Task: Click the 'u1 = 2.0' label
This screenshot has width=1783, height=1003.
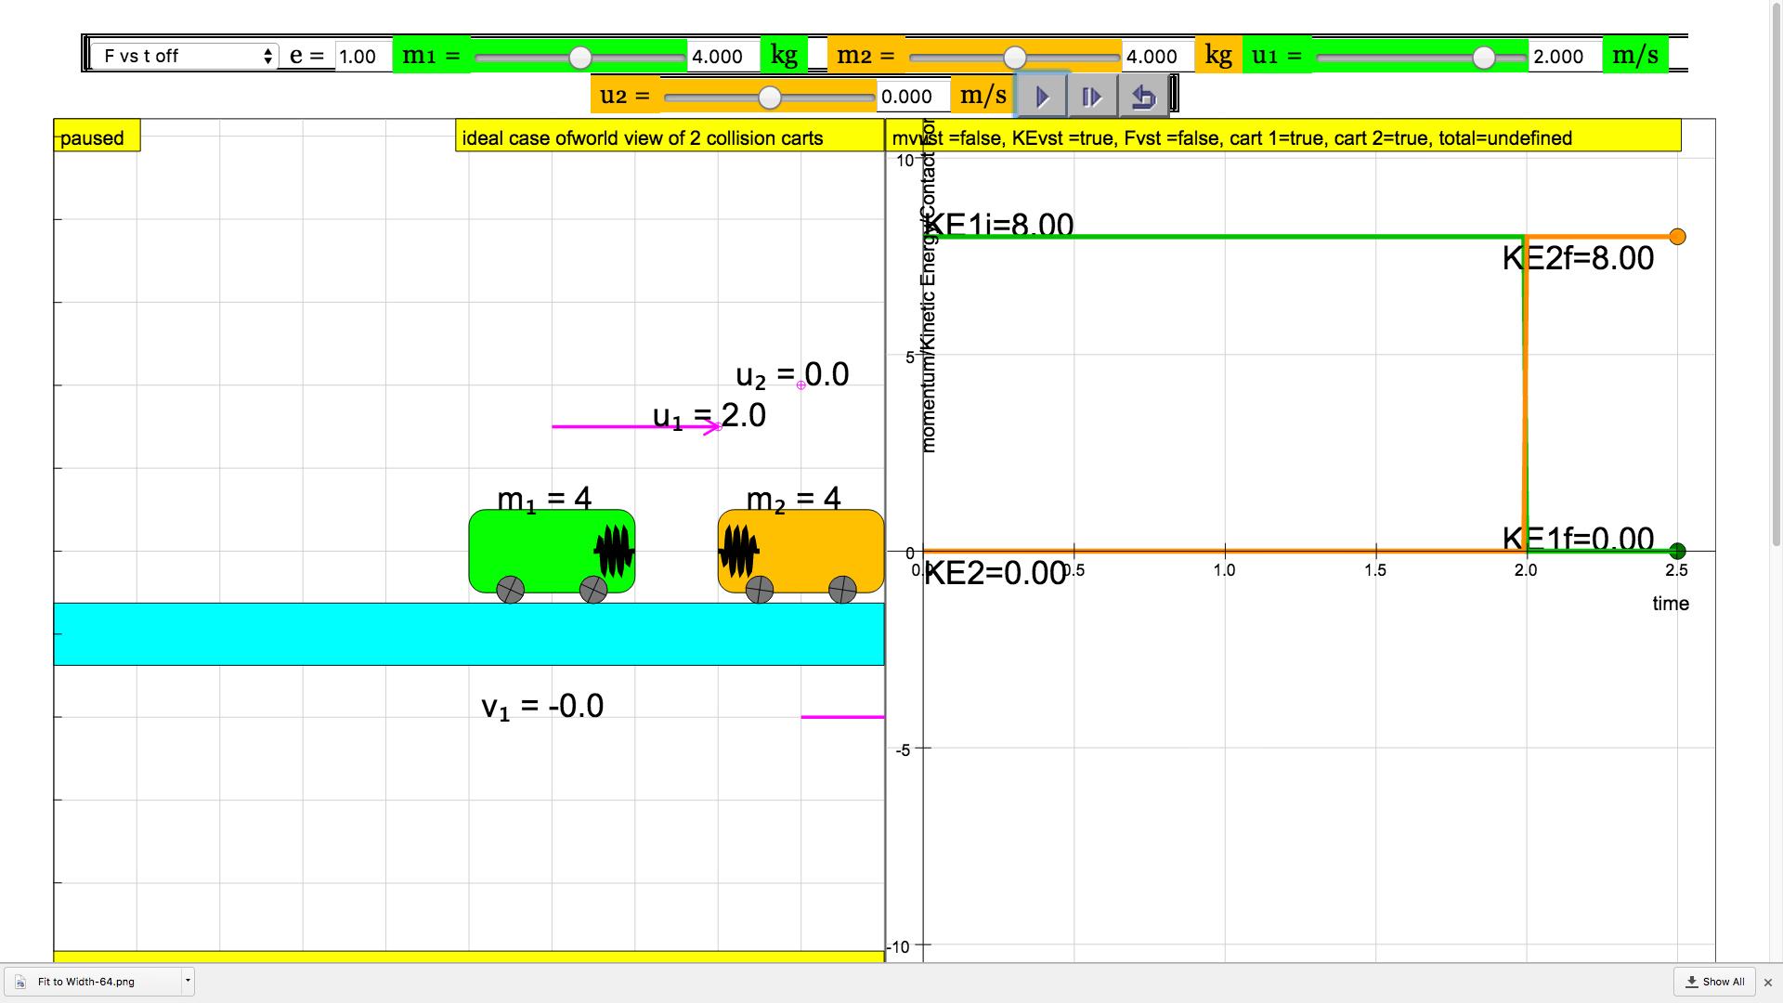Action: coord(709,416)
